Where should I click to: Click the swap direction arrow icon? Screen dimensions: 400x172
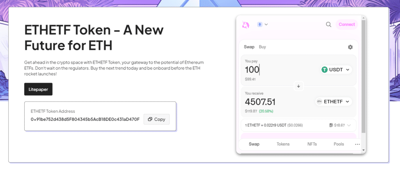(x=298, y=86)
